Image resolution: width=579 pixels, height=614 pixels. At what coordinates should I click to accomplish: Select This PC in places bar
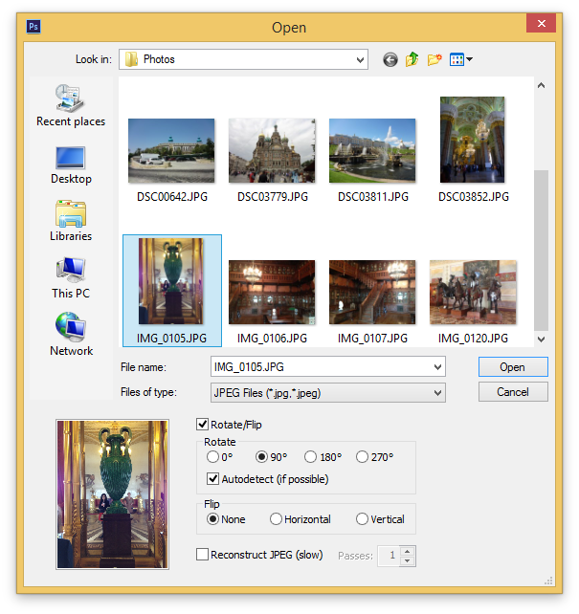pos(71,278)
